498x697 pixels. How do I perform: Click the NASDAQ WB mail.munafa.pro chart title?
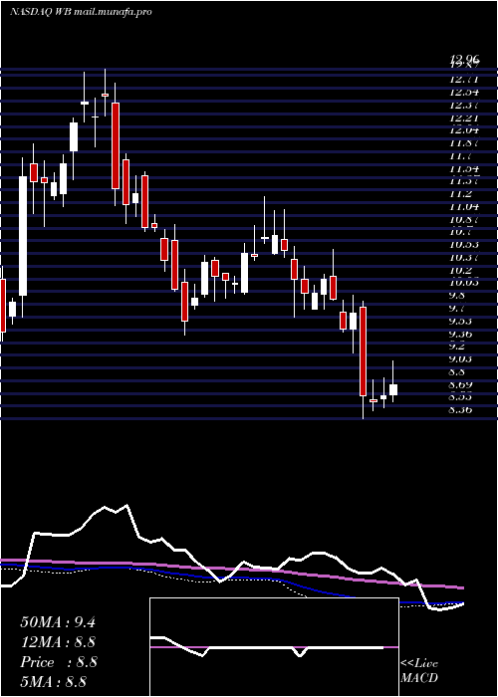[81, 12]
